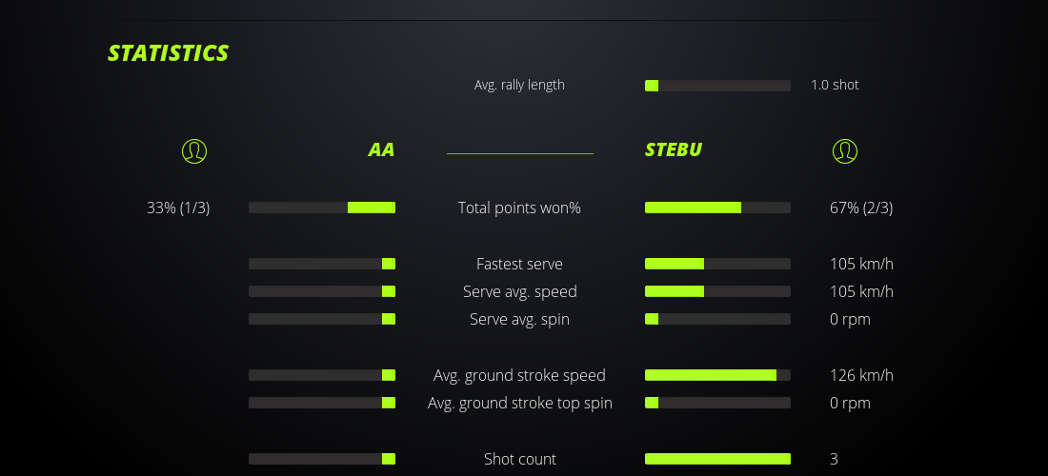
Task: Click STEBU's Total points won bar
Action: click(x=717, y=208)
